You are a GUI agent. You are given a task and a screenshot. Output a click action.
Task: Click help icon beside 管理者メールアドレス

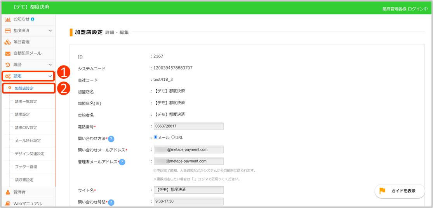coord(122,162)
